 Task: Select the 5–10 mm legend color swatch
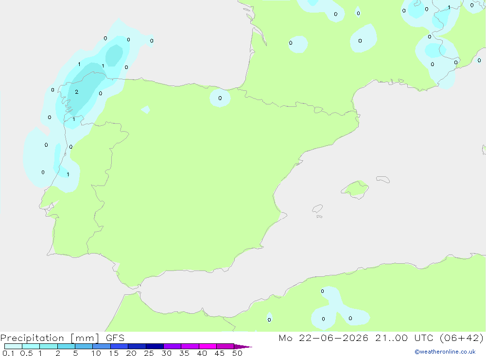pos(84,346)
